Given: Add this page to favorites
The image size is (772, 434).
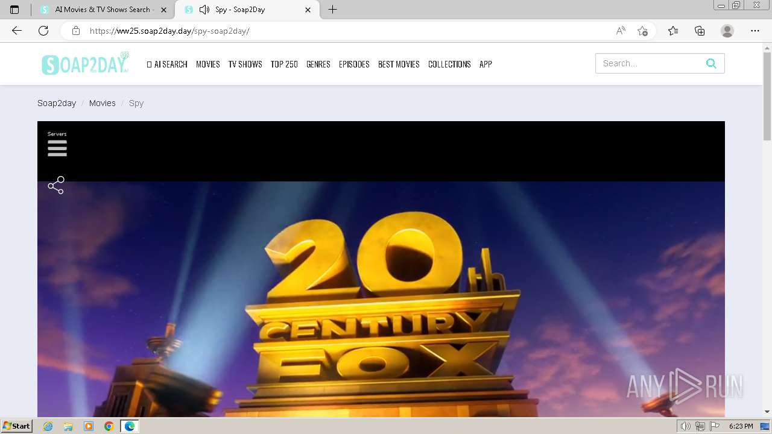Looking at the screenshot, I should [642, 31].
